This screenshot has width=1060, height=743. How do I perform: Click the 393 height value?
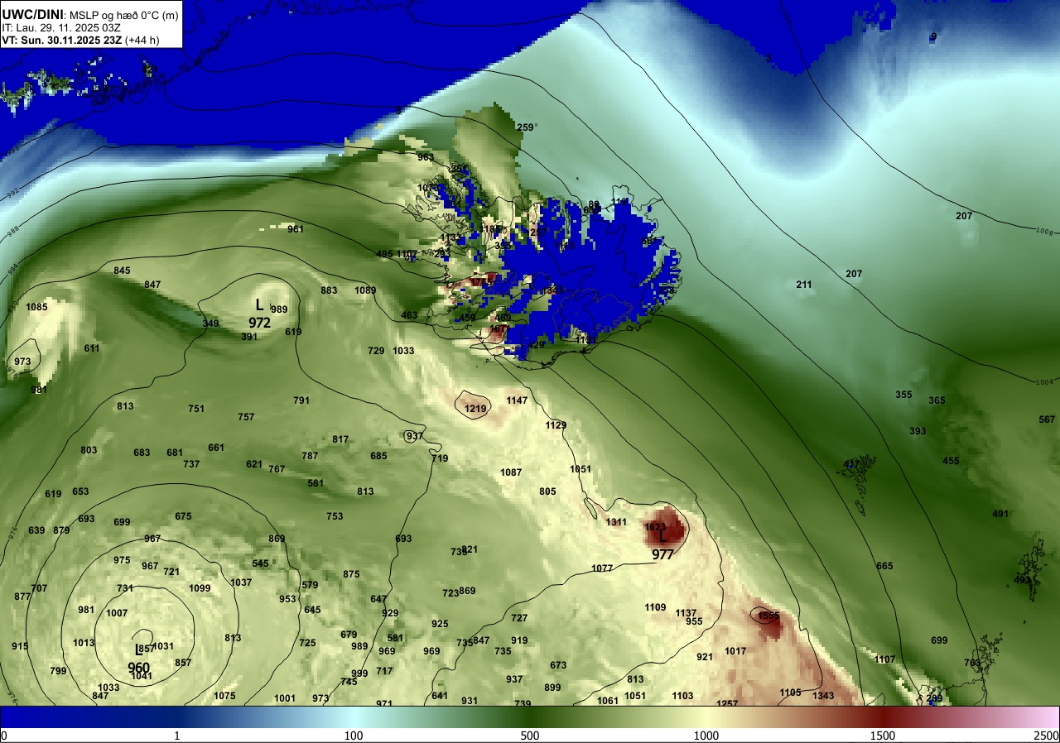(x=918, y=431)
